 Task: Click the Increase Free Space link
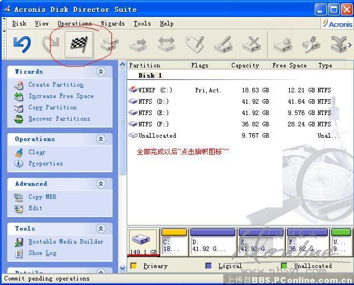point(61,96)
